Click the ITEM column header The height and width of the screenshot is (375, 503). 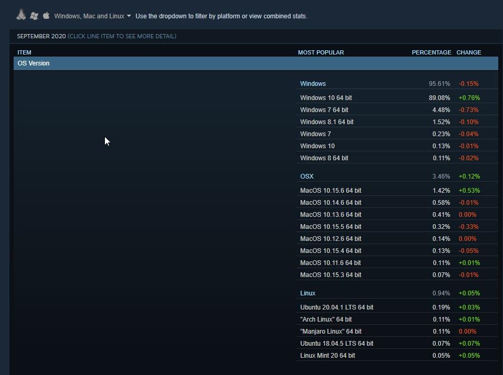point(24,52)
